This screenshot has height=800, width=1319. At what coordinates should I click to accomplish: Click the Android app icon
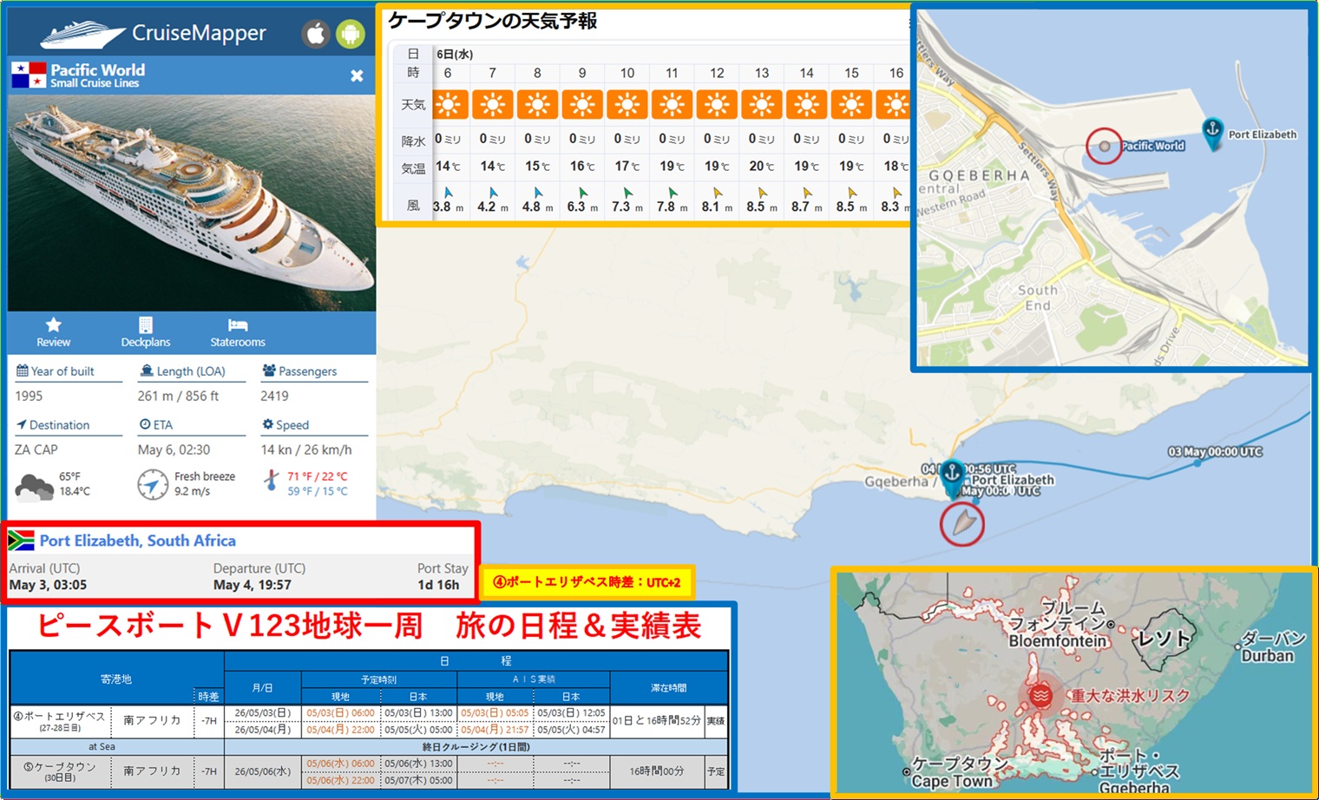[x=351, y=34]
